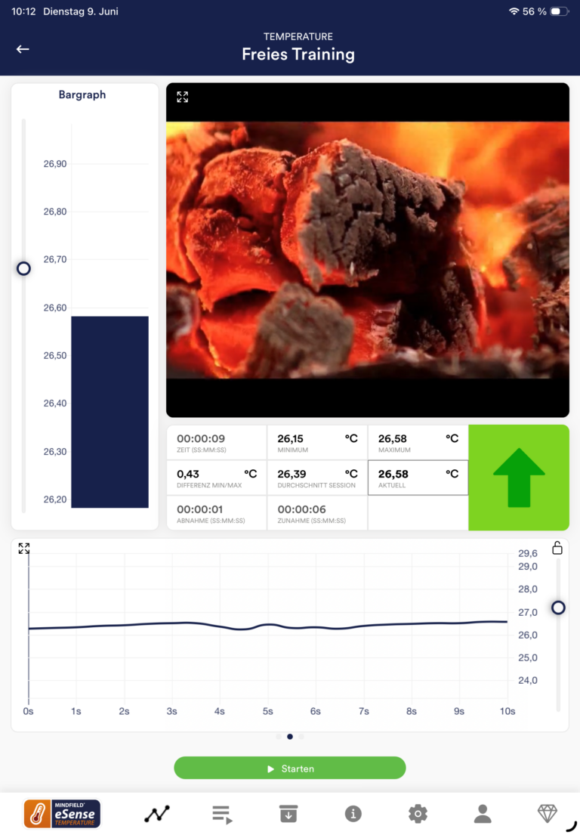Image resolution: width=580 pixels, height=835 pixels.
Task: Tap the green upward arrow indicator
Action: pos(519,477)
